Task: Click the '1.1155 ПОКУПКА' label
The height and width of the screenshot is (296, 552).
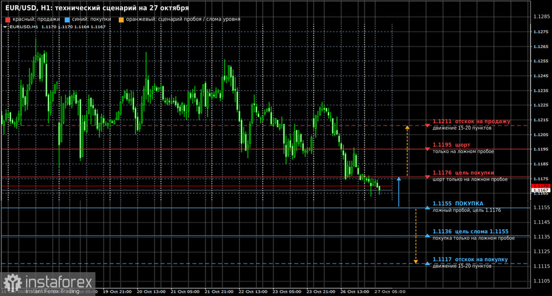Action: 458,203
